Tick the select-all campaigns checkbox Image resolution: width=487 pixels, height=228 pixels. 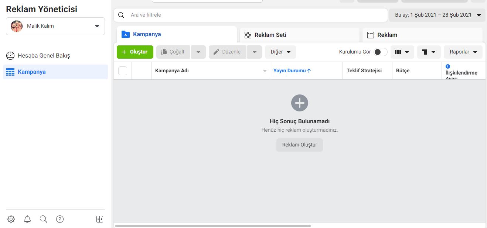pos(123,71)
